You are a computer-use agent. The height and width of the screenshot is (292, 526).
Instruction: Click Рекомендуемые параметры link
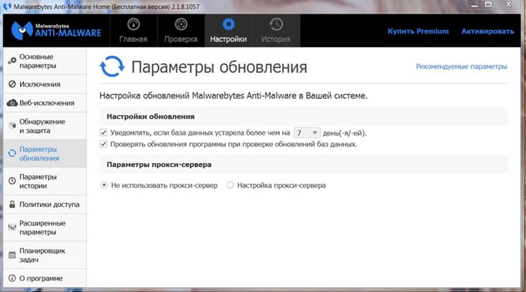tap(462, 66)
